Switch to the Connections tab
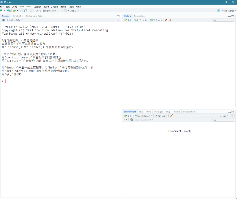 (x=140, y=16)
